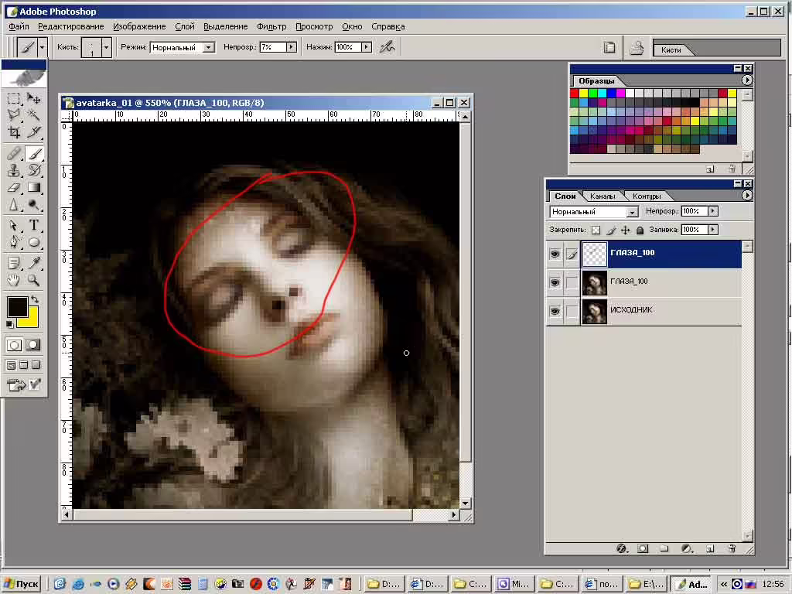Screen dimensions: 792x594
Task: Select the Healing Brush tool
Action: click(14, 153)
